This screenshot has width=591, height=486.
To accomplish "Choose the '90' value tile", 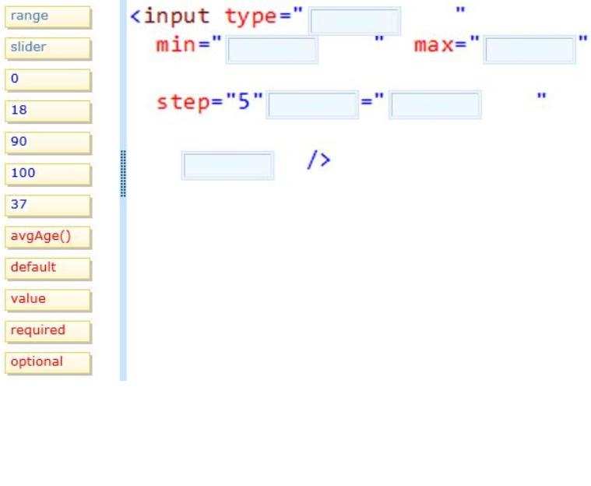I will coord(47,143).
